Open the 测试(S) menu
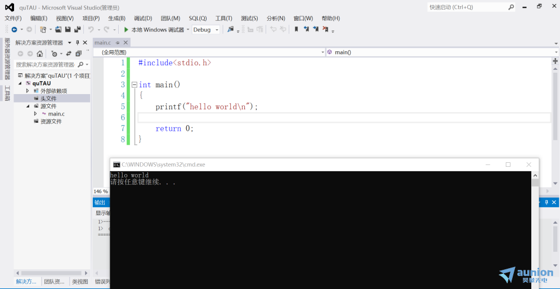 tap(249, 18)
